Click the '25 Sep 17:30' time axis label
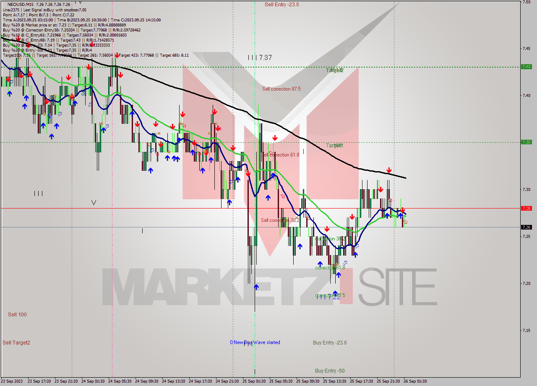 [362, 381]
